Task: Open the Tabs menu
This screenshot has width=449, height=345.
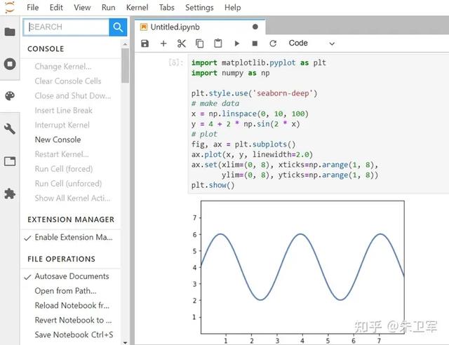Action: (x=167, y=8)
